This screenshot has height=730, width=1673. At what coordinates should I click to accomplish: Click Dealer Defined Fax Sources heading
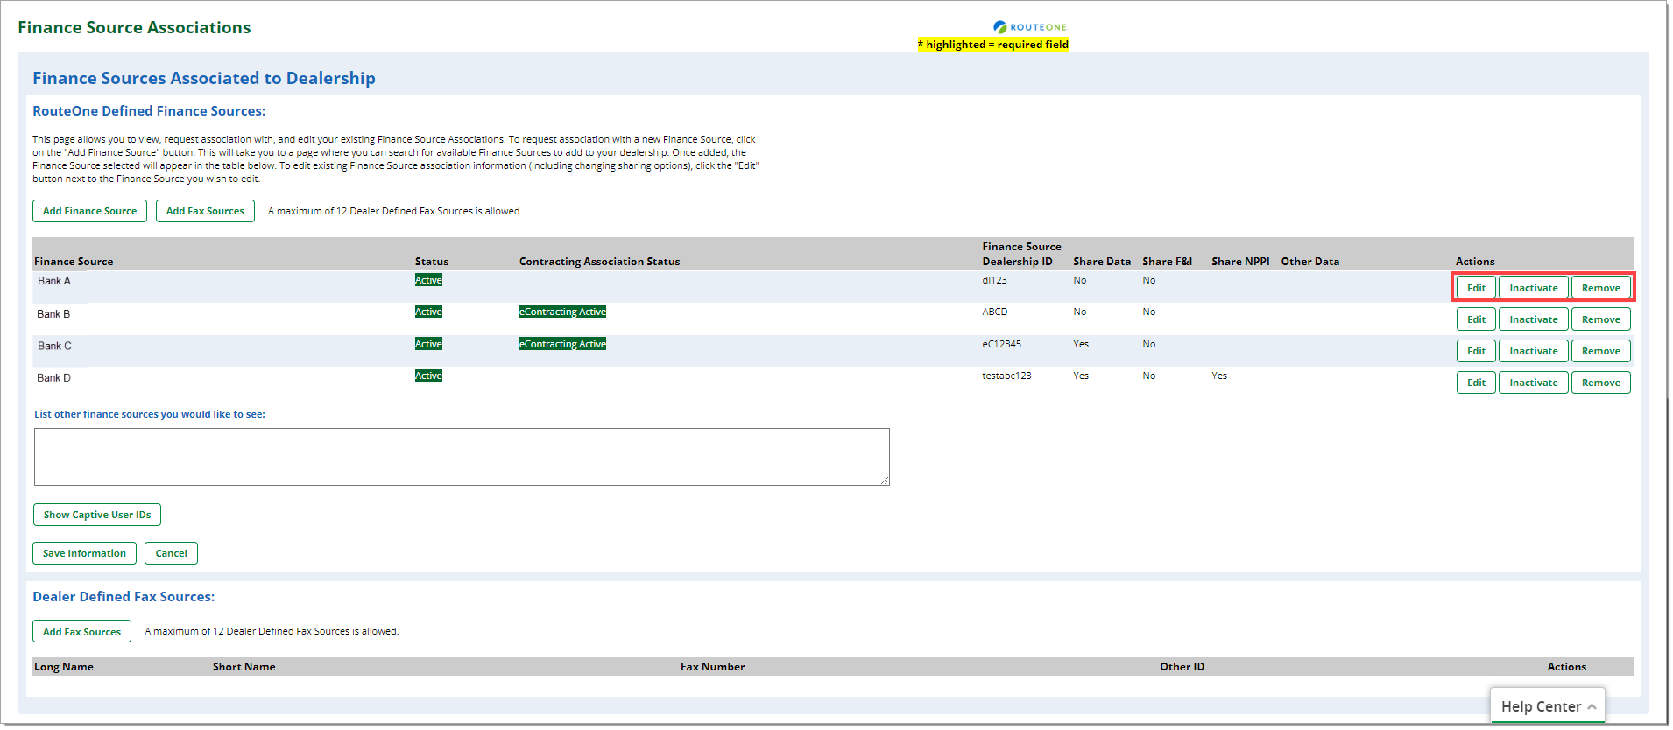point(124,597)
